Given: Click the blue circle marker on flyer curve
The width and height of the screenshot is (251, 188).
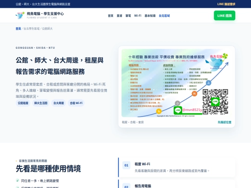Looking at the screenshot, I should point(208,83).
